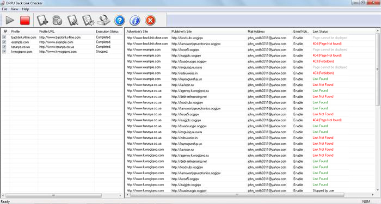Toggle the select-all checkbox in profile header
This screenshot has width=381, height=204.
click(x=5, y=32)
